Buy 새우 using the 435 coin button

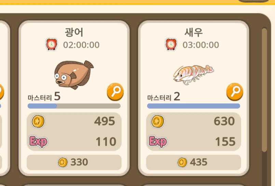[x=193, y=162]
